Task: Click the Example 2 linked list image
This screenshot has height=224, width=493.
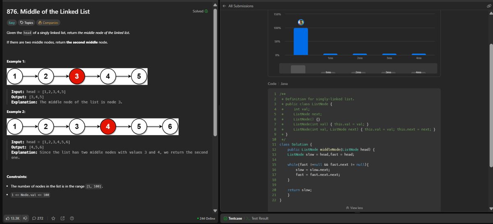Action: pos(92,127)
